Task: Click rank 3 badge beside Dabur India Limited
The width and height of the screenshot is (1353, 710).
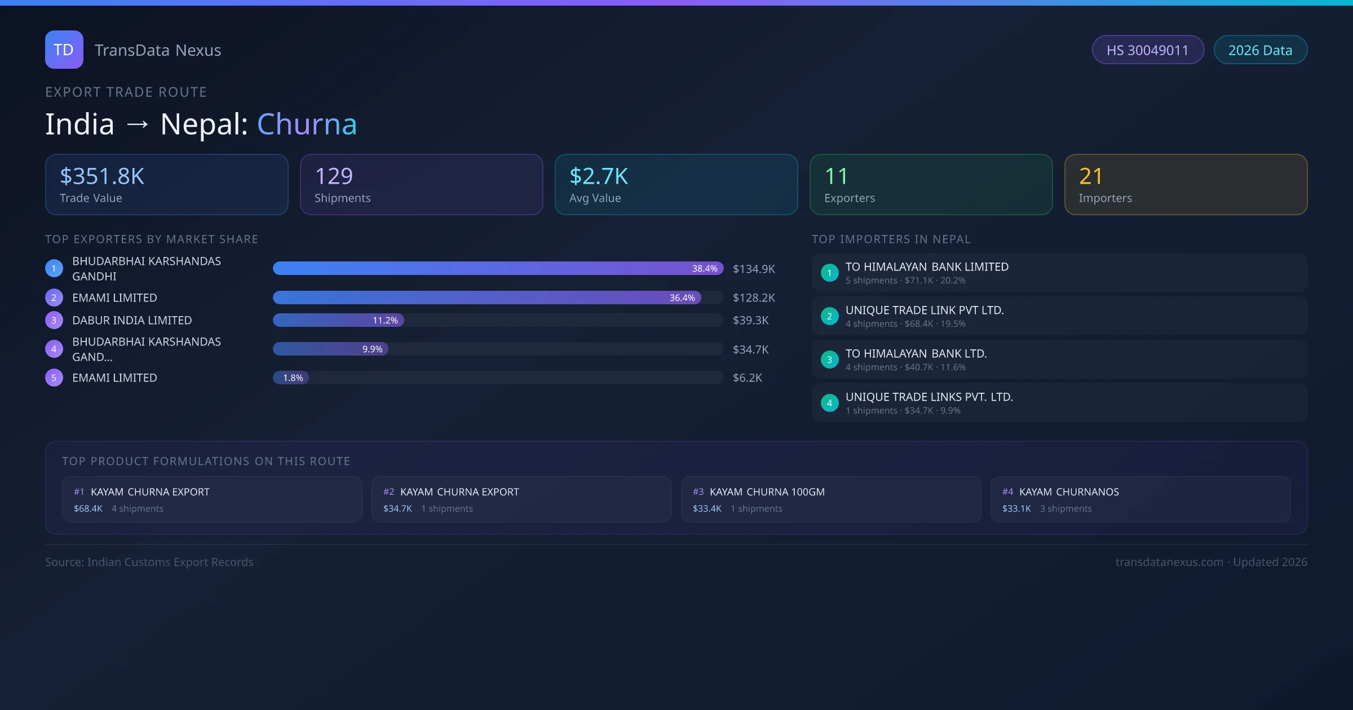Action: coord(54,320)
